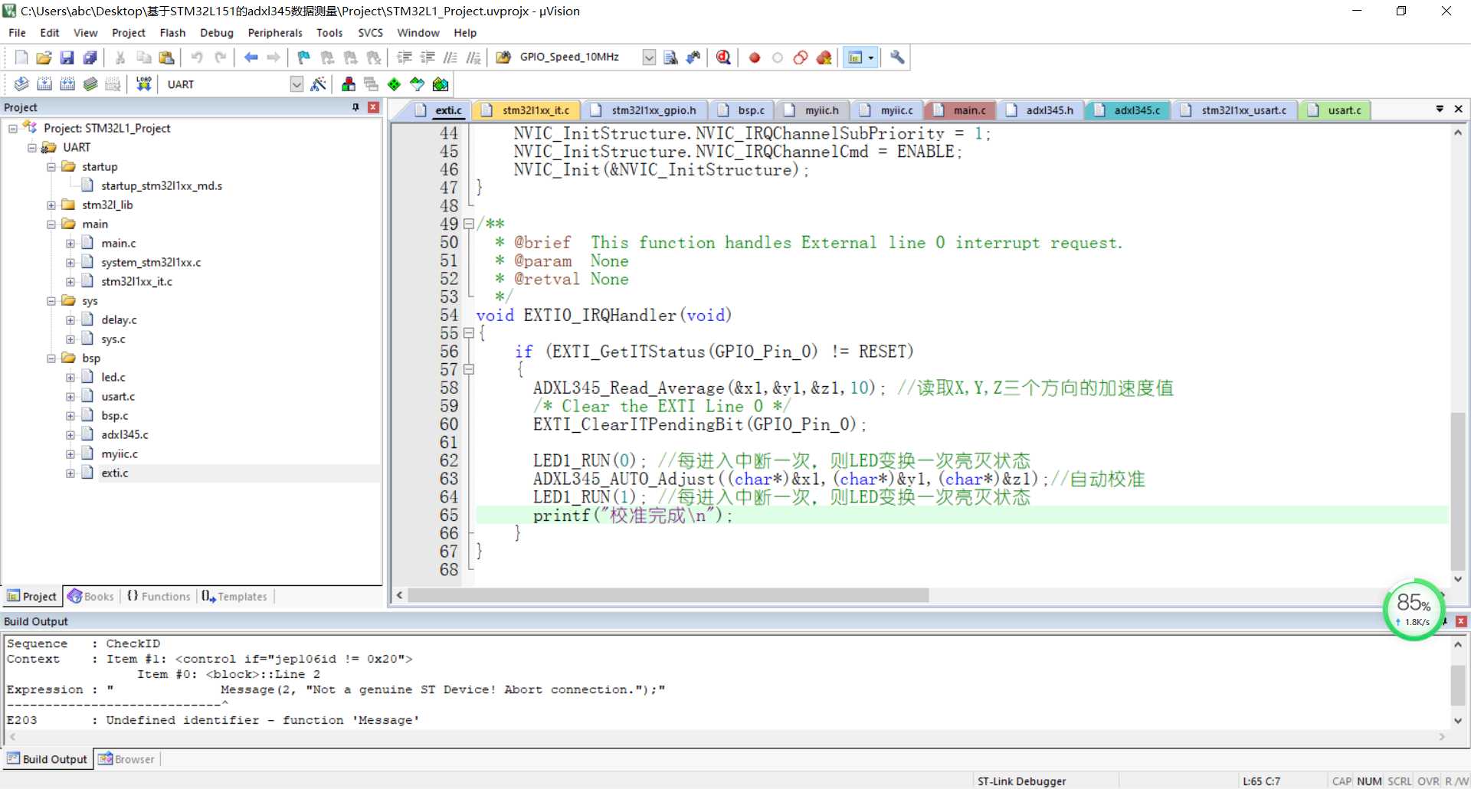1471x789 pixels.
Task: Open Pack Installer icon
Action: click(x=441, y=84)
